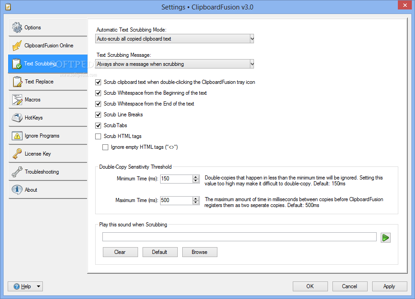
Task: Focus the Maximum Time value field
Action: 176,201
